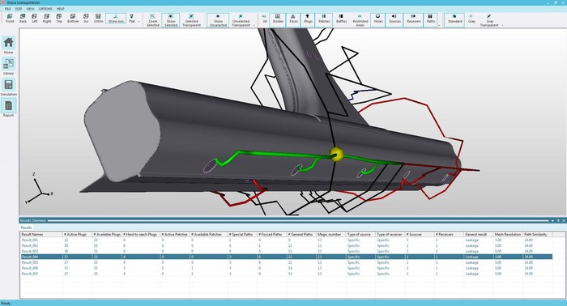Select Result_002 row in results table
Viewport: 567px width, 306px height.
(x=287, y=245)
